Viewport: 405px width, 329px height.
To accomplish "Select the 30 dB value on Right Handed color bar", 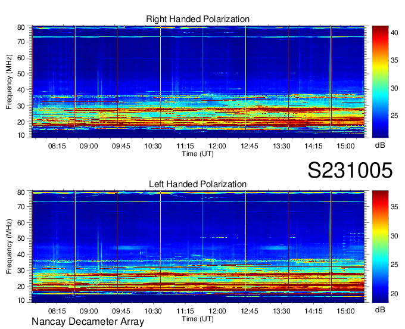I will pos(394,88).
